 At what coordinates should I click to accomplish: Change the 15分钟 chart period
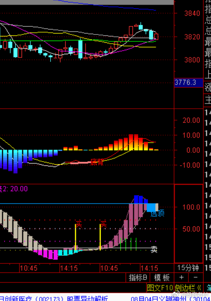point(188,268)
